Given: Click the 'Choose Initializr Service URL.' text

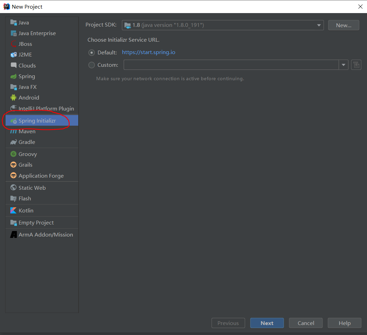Looking at the screenshot, I should 123,40.
